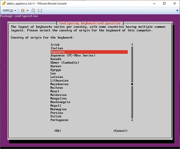Pick Latvian keyboard layout
This screenshot has width=180, height=149.
[57, 77]
